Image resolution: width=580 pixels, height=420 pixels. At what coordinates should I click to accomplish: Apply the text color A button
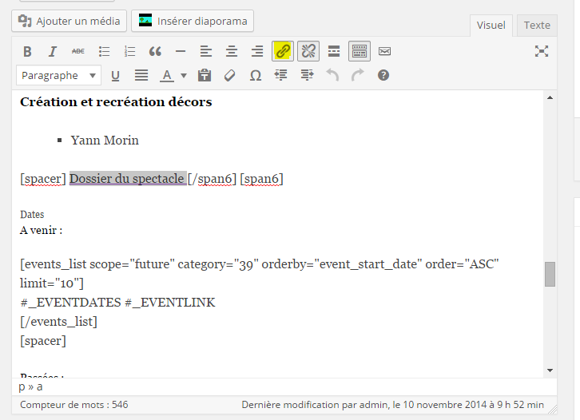[167, 75]
